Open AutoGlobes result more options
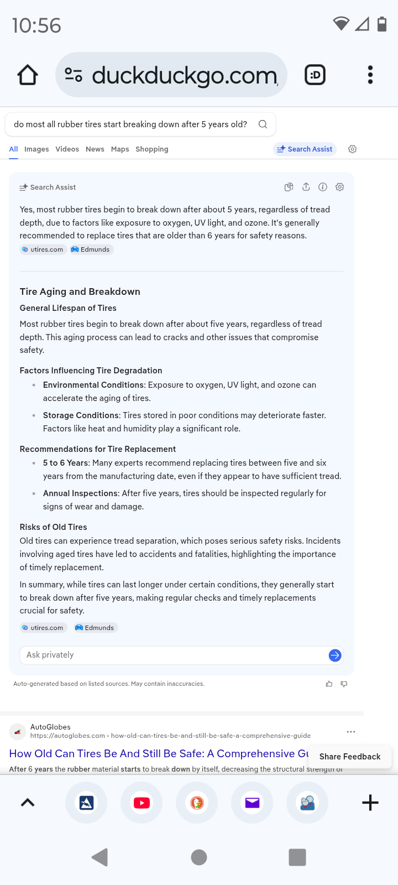Screen dimensions: 398x885 351,731
